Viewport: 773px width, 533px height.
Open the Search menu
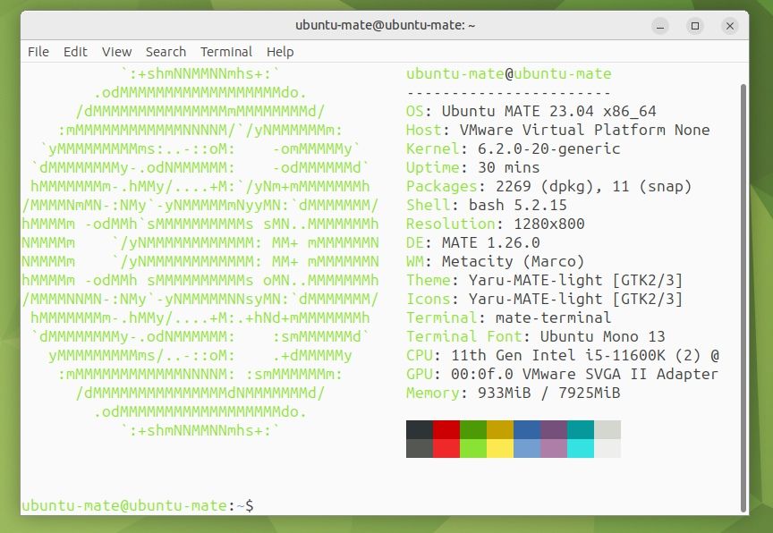[x=165, y=51]
